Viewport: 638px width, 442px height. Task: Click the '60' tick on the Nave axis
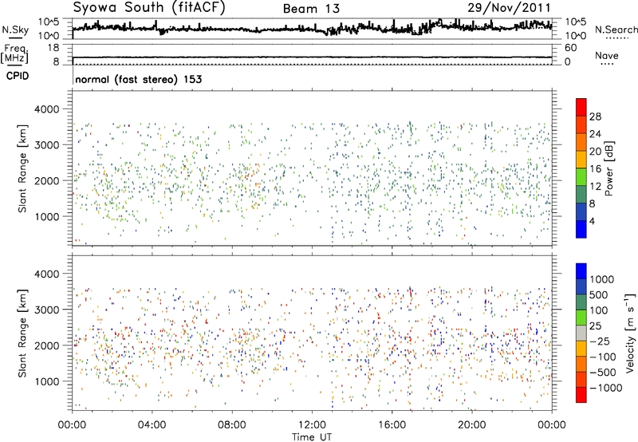pyautogui.click(x=570, y=48)
